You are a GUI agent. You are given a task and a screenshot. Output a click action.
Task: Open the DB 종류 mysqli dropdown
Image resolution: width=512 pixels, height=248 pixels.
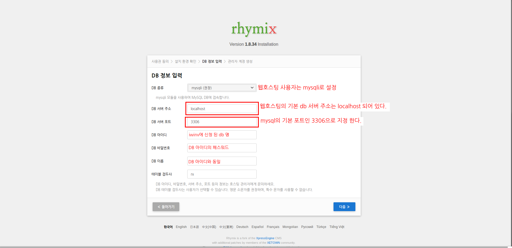[x=222, y=88]
